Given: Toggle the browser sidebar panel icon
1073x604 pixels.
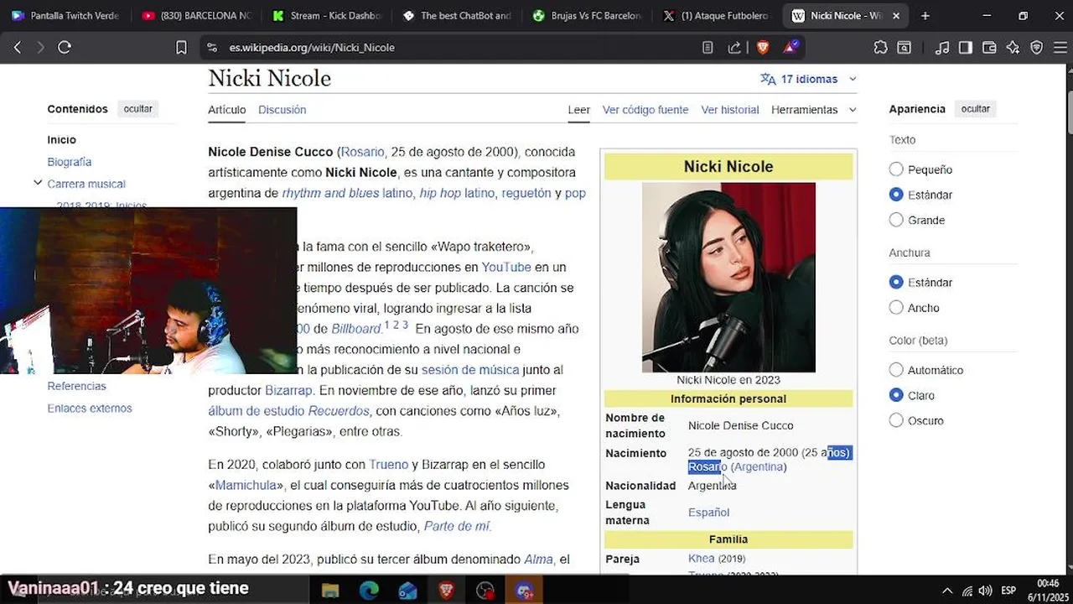Looking at the screenshot, I should coord(966,48).
